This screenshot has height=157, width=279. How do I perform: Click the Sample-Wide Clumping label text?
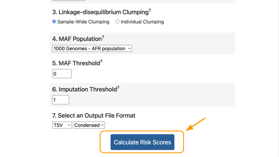pos(83,22)
